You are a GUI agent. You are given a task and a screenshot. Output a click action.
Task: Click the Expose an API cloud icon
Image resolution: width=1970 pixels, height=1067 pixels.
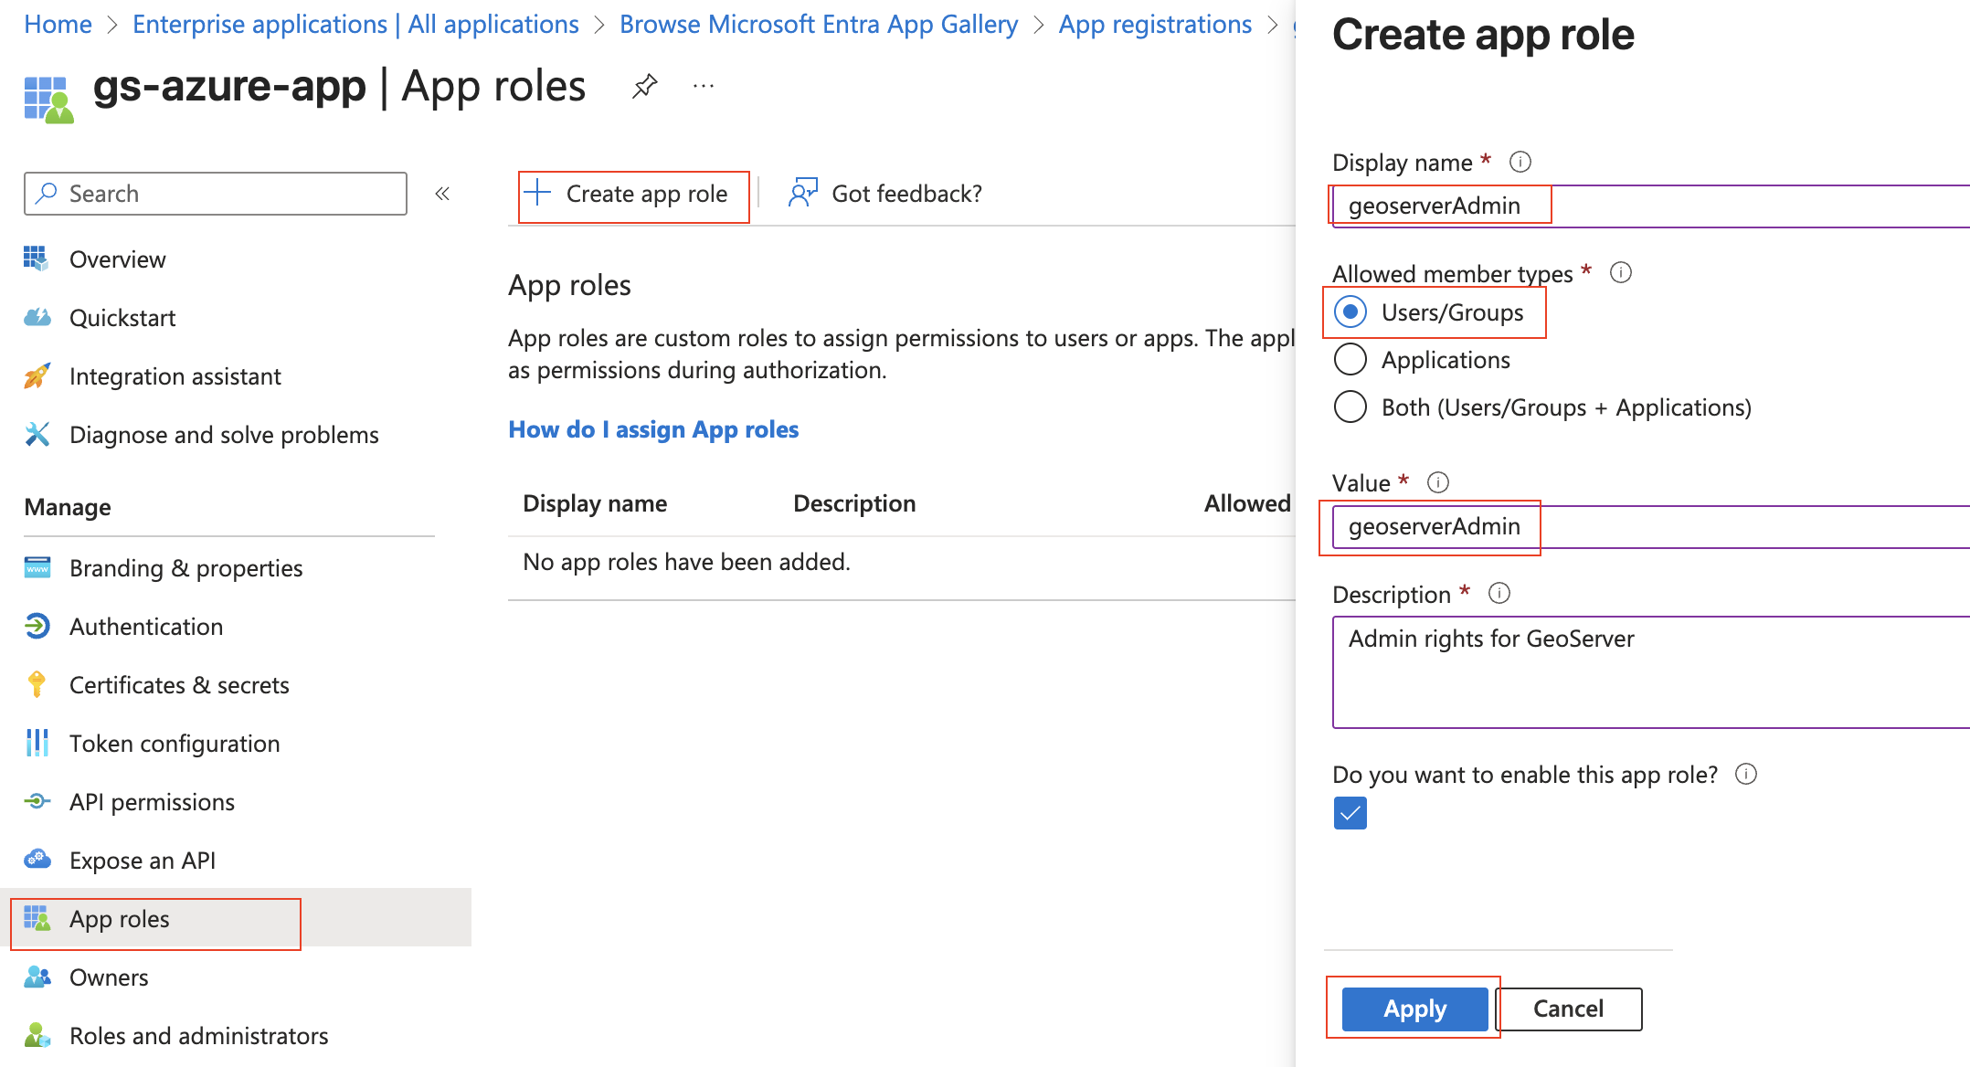pyautogui.click(x=37, y=860)
